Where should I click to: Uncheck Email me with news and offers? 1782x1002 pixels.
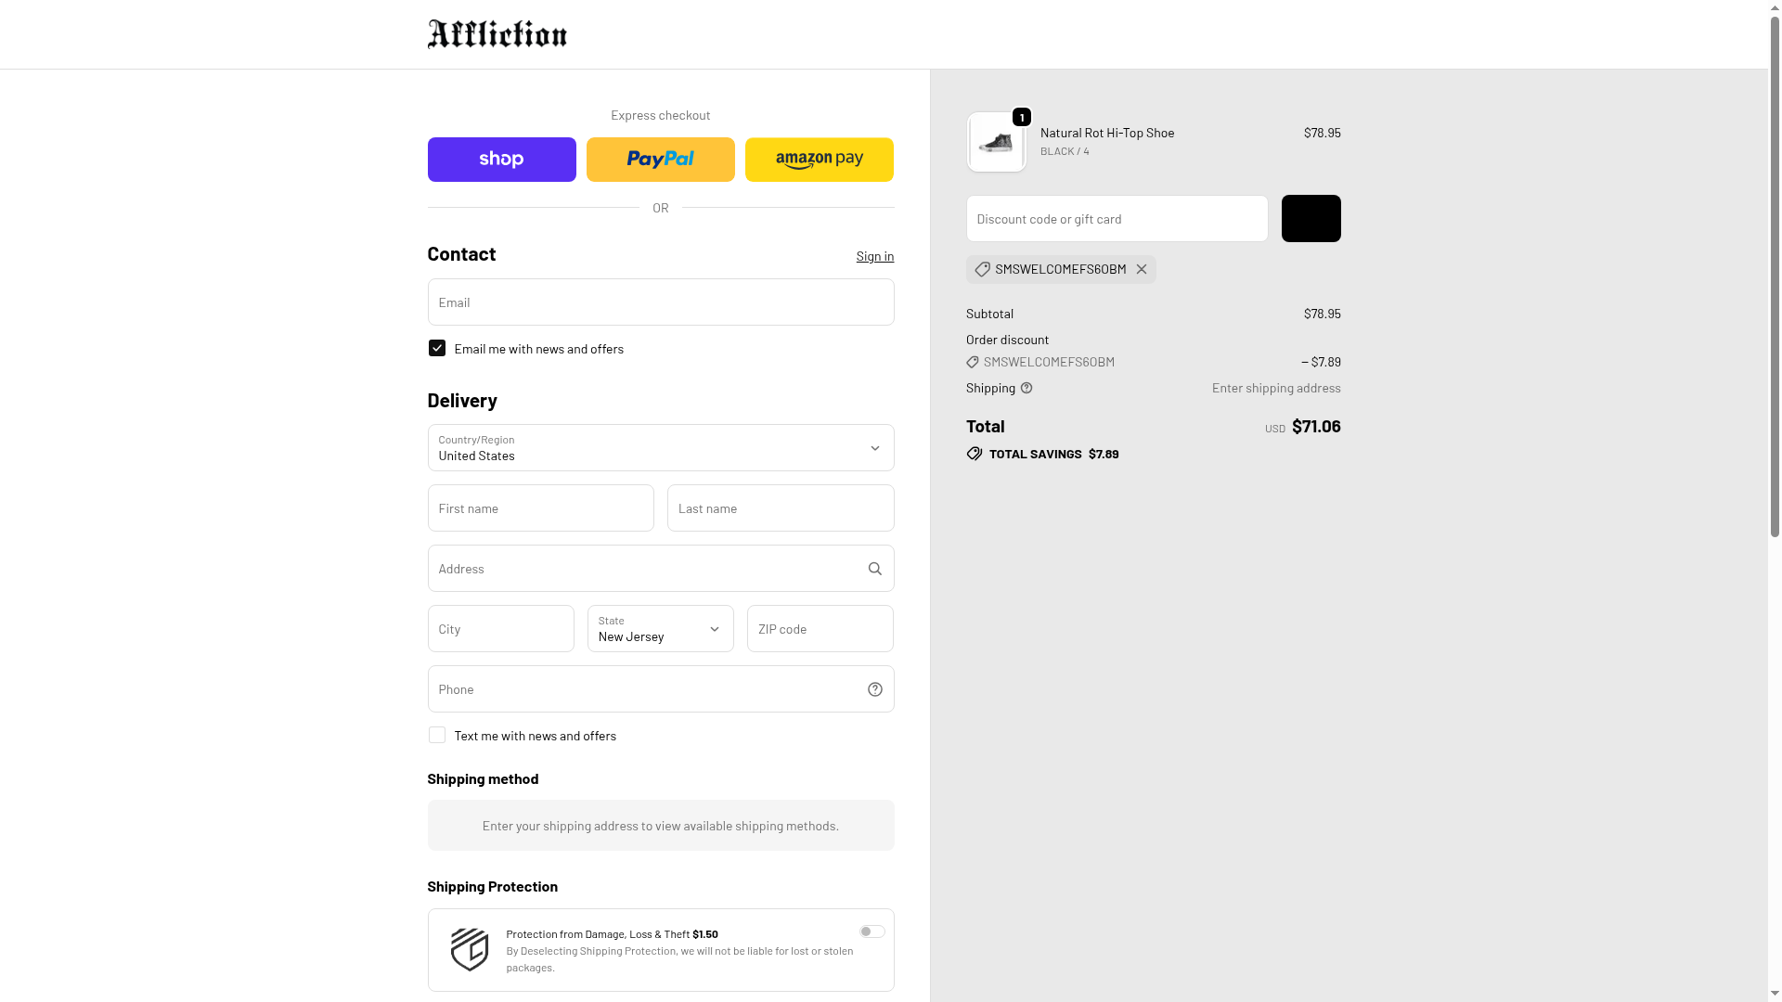point(437,348)
